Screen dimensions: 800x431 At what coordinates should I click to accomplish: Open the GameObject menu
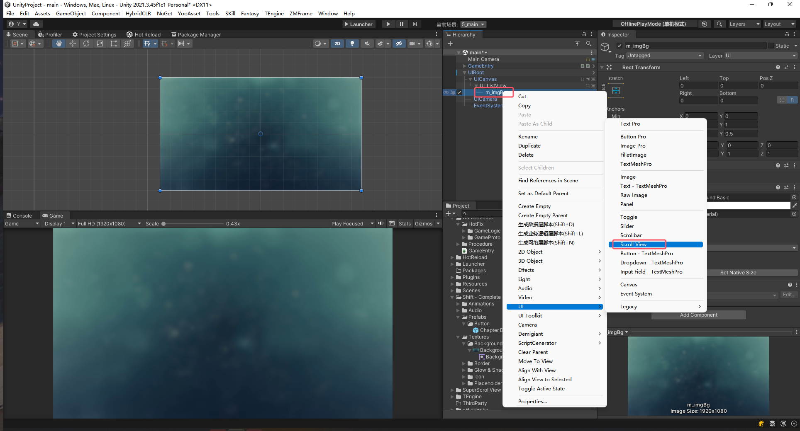71,13
